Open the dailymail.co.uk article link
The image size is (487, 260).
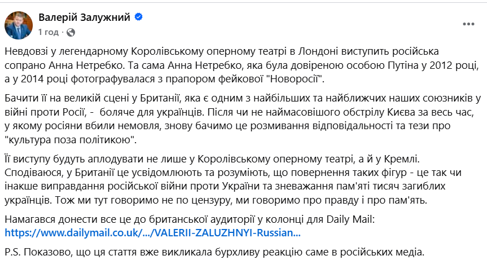point(152,232)
